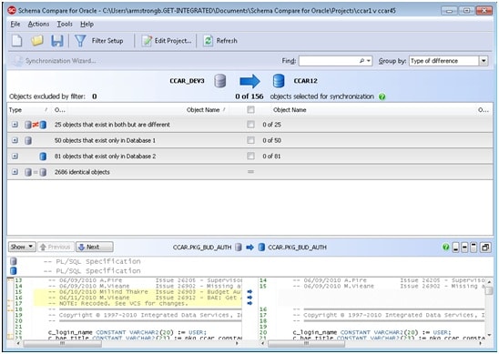Click the CCAR_DEV3 source database icon
Viewport: 499px width, 354px height.
(x=219, y=81)
